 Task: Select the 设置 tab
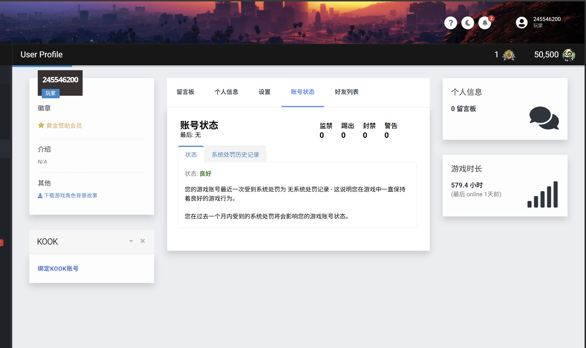264,92
